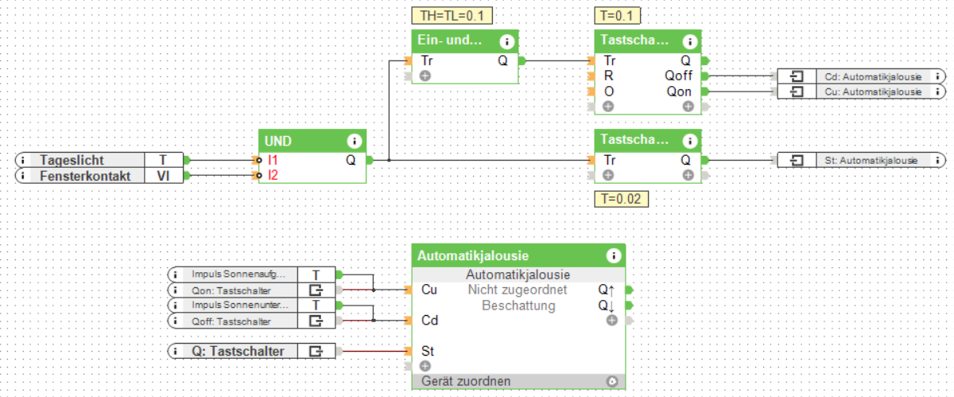Click info icon in Automatikjalousie block header

point(613,255)
